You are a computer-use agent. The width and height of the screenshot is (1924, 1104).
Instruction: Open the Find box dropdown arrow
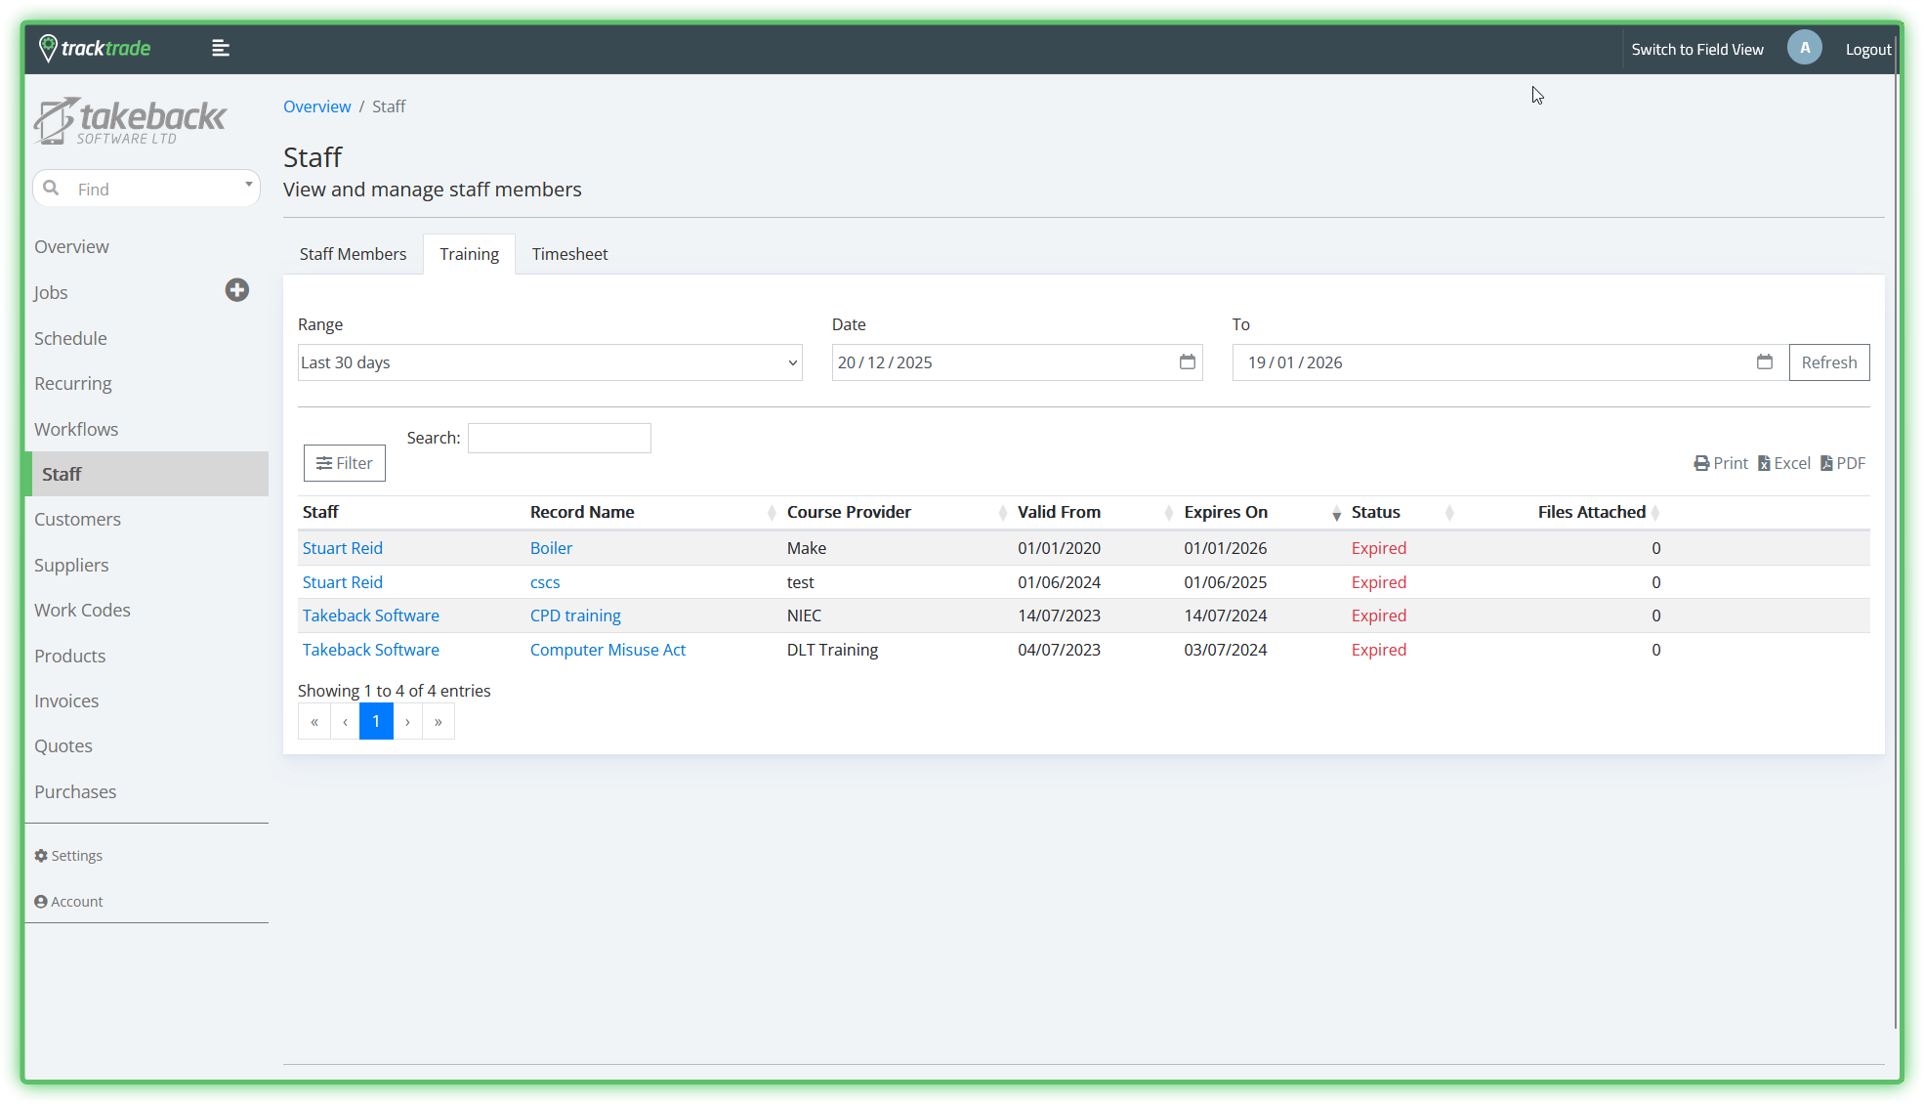point(248,185)
